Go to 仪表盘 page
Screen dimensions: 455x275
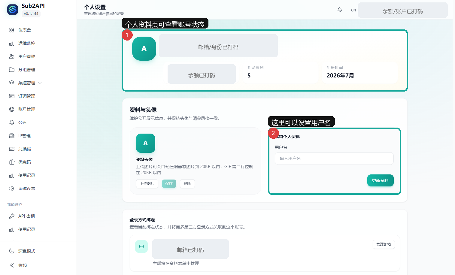click(x=38, y=30)
